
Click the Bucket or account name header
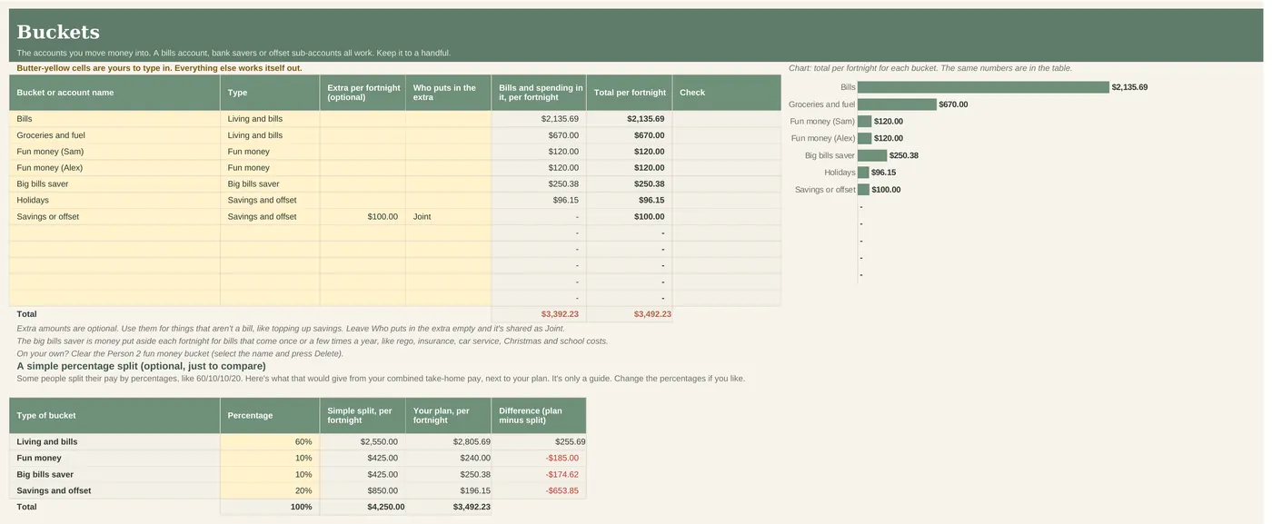pyautogui.click(x=114, y=93)
